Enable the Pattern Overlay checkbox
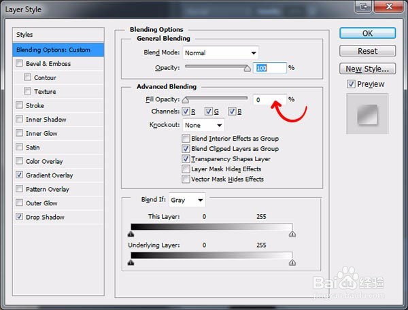Screen dimensions: 408x310 19,189
